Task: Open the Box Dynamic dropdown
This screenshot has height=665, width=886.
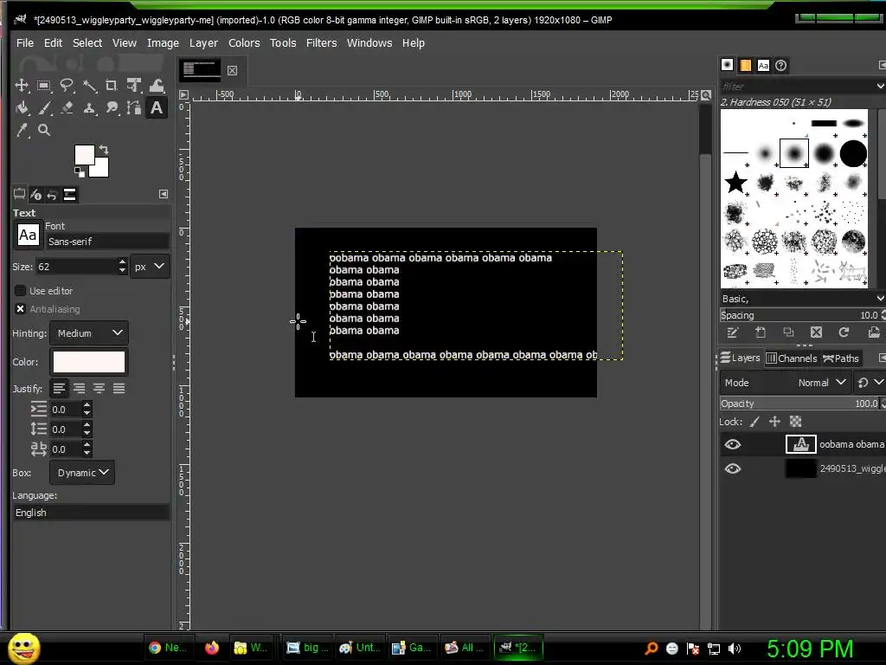Action: tap(82, 473)
